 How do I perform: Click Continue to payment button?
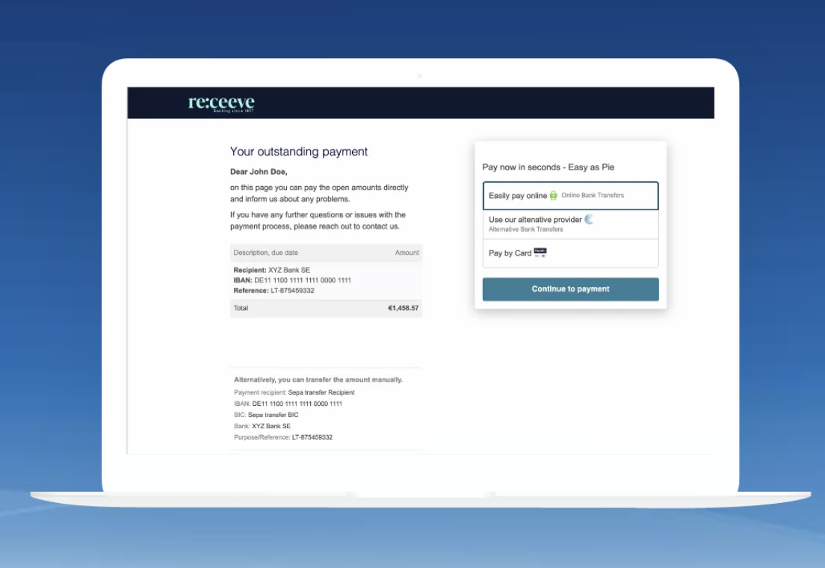coord(570,289)
